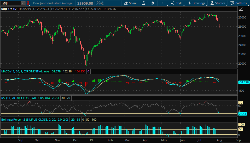Screen dimensions: 250x143
Task: Click the BollingerPercentB value -29.168
Action: tap(75, 120)
